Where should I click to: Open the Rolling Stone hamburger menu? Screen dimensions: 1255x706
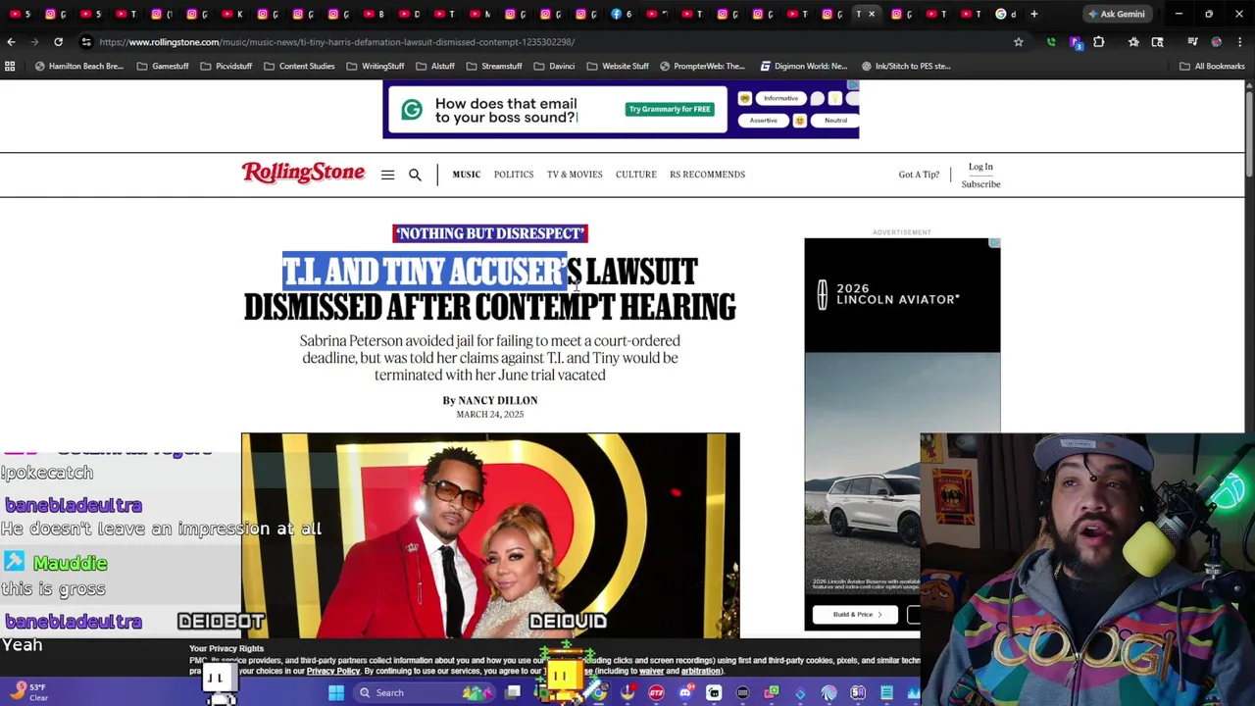click(x=387, y=175)
